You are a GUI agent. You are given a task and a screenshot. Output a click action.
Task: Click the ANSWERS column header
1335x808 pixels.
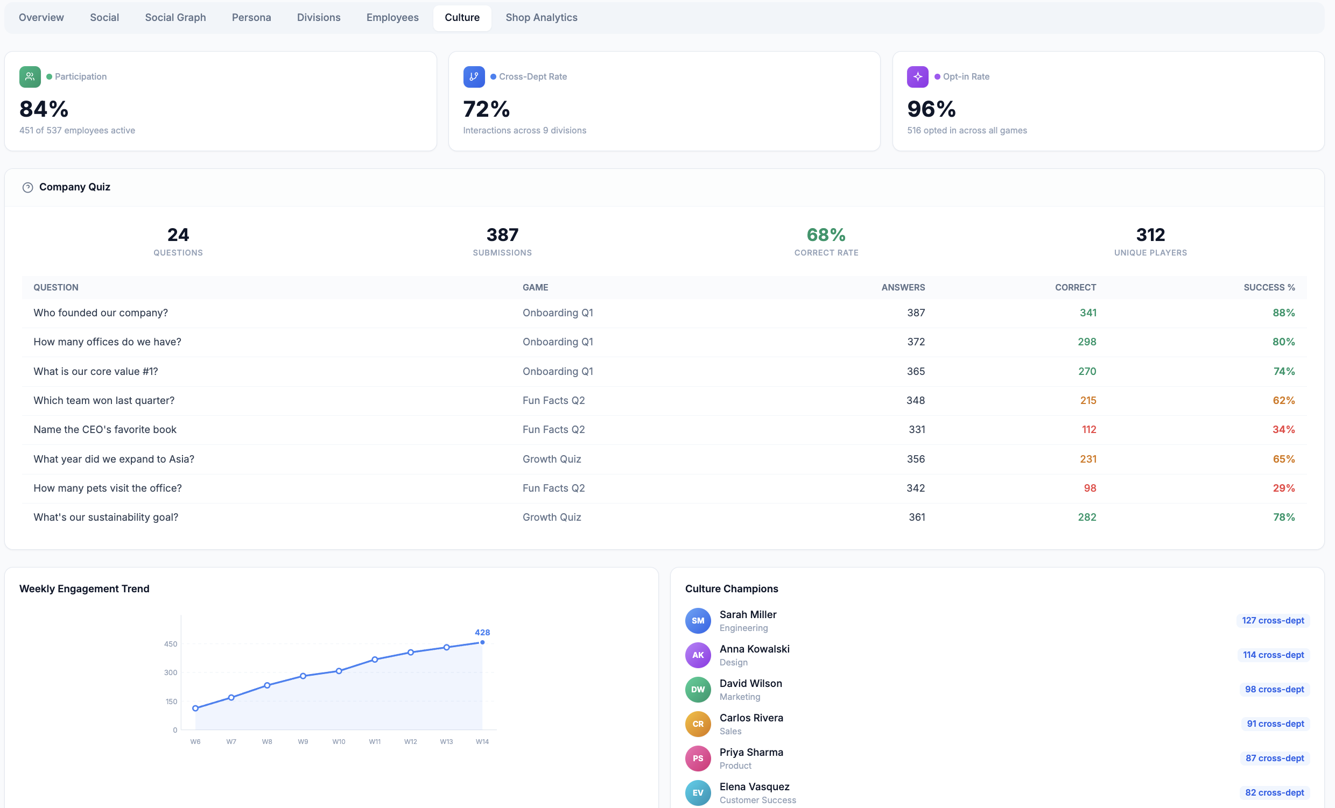[903, 288]
